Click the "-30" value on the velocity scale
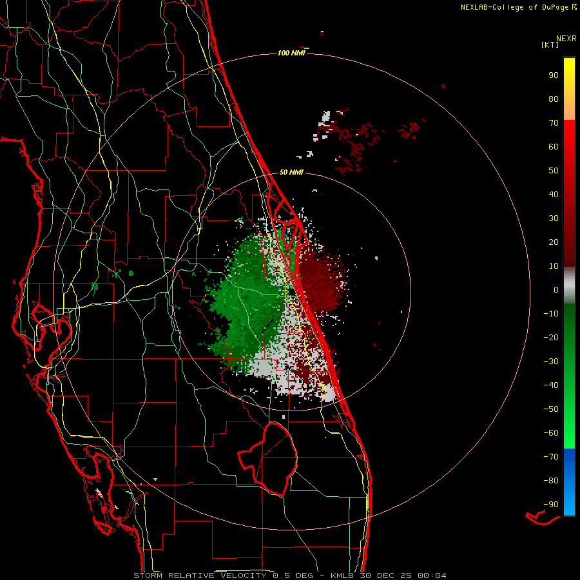580x580 pixels. click(x=551, y=362)
